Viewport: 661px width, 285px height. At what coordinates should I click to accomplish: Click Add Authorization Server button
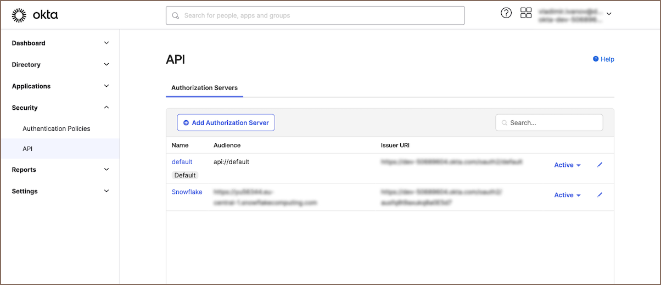(x=226, y=123)
